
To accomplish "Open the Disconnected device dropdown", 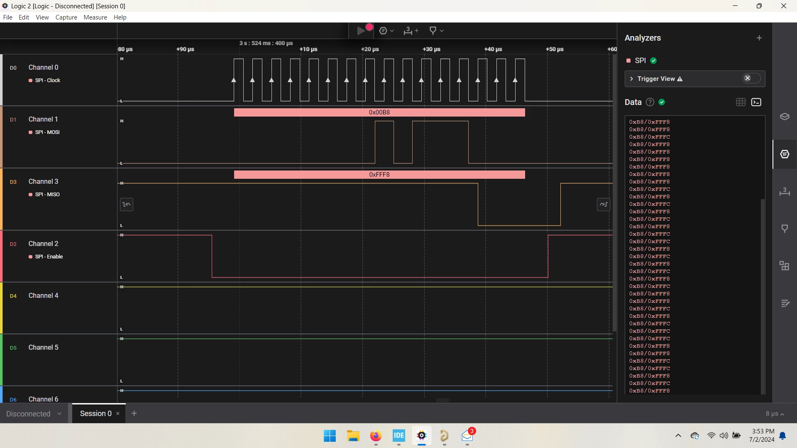I will tap(34, 414).
